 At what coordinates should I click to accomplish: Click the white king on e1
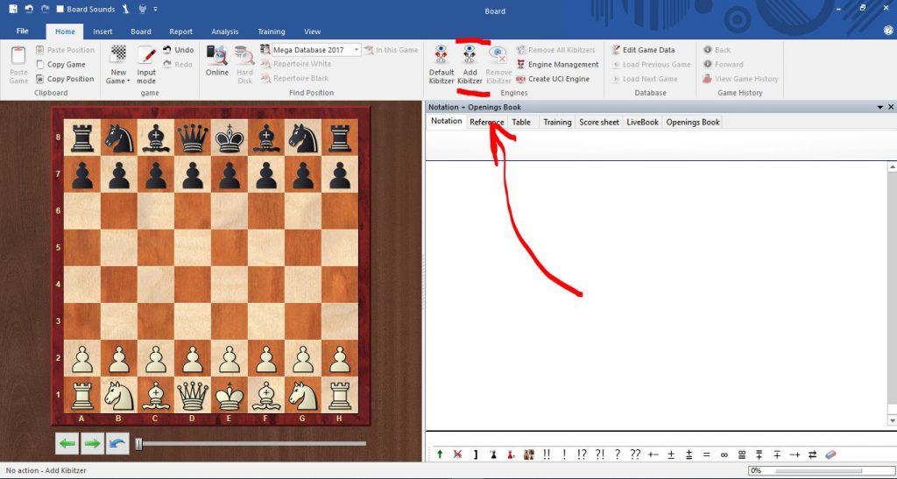[x=230, y=394]
